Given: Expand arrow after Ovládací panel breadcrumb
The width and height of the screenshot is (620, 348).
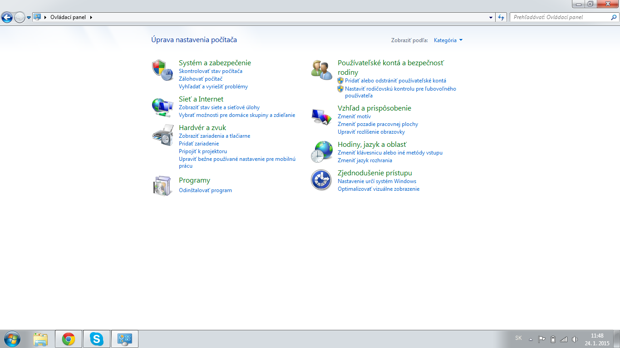Looking at the screenshot, I should pyautogui.click(x=91, y=17).
